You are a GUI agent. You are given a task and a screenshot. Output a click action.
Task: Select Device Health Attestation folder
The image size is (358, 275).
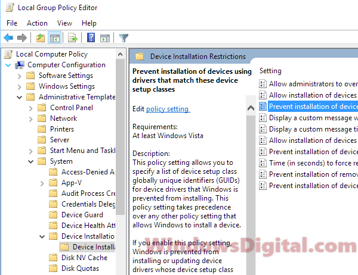pos(88,226)
